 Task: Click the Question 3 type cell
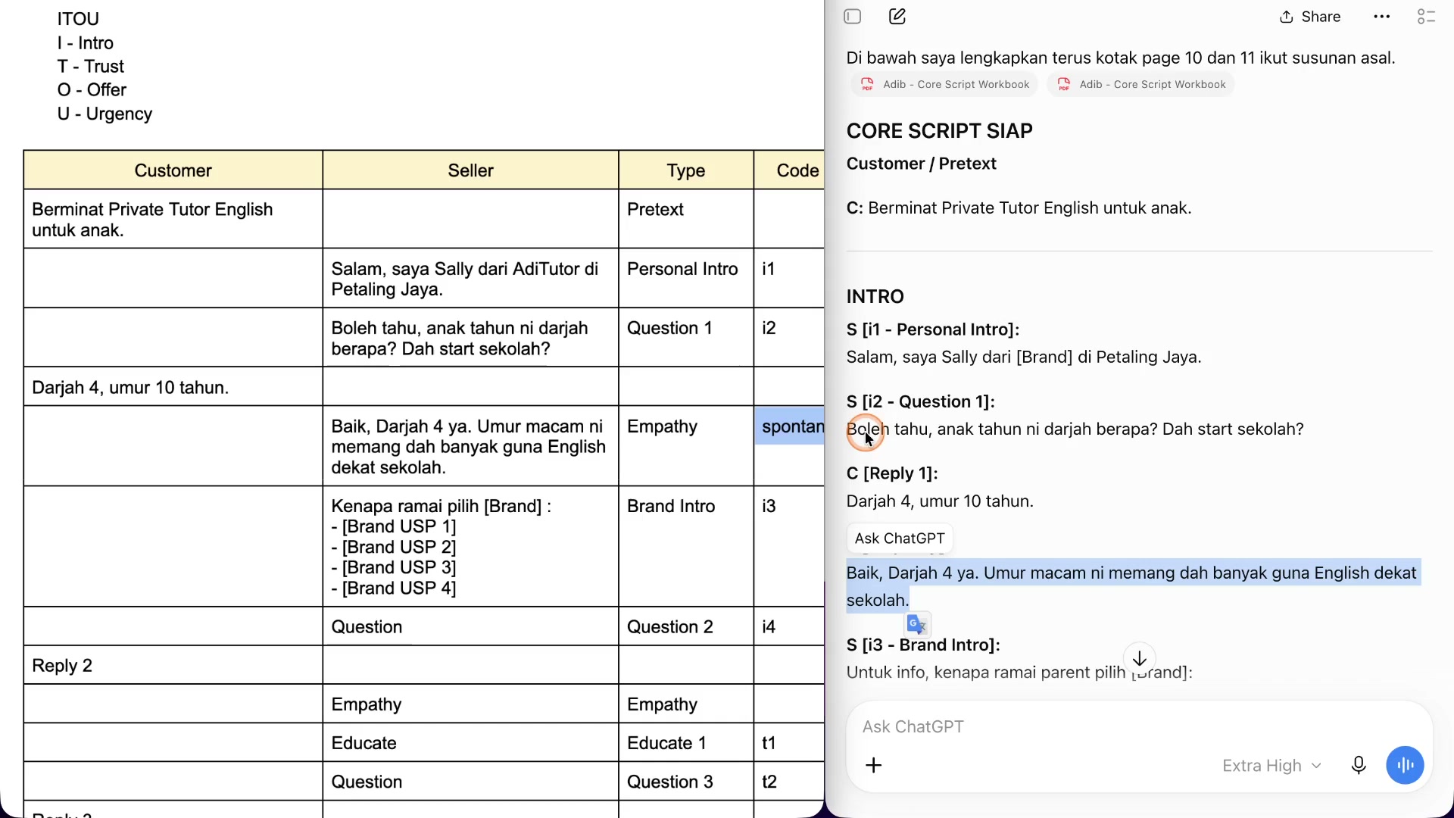[x=686, y=782]
